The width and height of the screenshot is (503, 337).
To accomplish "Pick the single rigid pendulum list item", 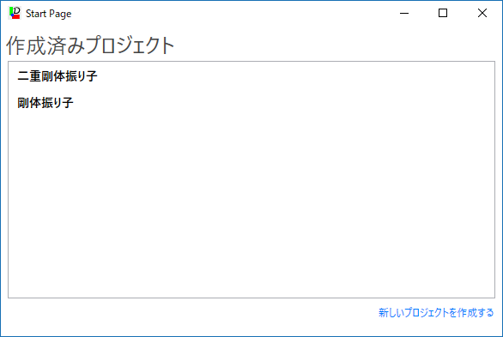I will coord(45,103).
